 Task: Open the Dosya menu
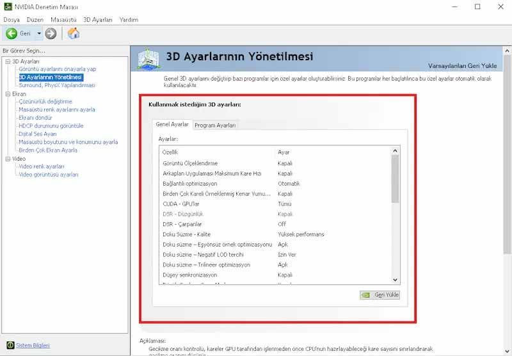tap(12, 20)
